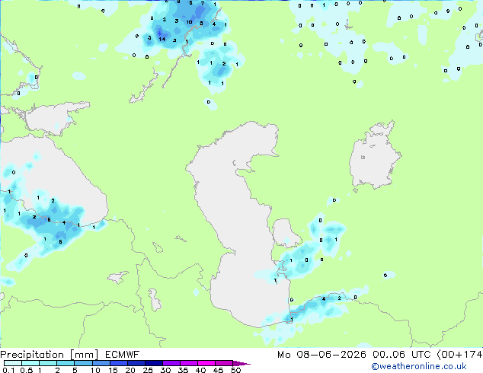Click the legend scale label '0.1'
The width and height of the screenshot is (483, 373).
tap(8, 370)
